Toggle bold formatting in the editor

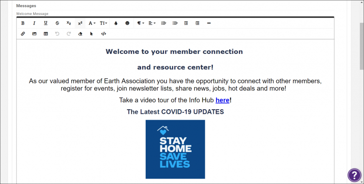pyautogui.click(x=23, y=23)
